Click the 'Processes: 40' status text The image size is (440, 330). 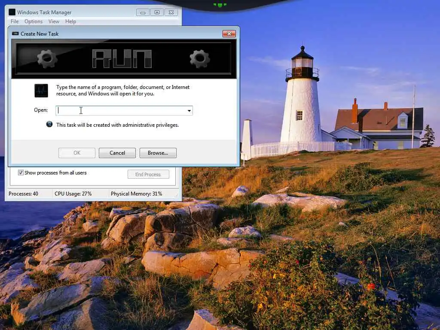coord(23,194)
